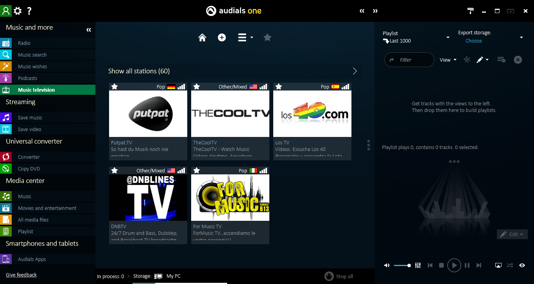Viewport: 534px width, 284px height.
Task: Favorite TheCoolTV station star
Action: pos(197,87)
